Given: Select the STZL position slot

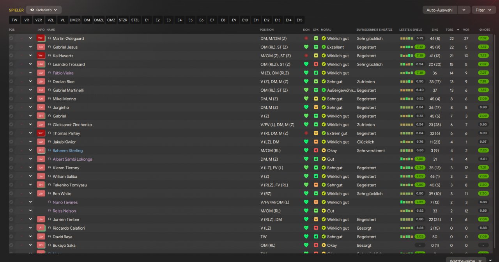Looking at the screenshot, I should [135, 20].
